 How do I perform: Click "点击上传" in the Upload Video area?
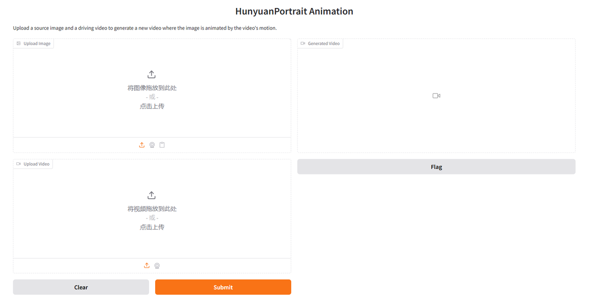pos(152,227)
